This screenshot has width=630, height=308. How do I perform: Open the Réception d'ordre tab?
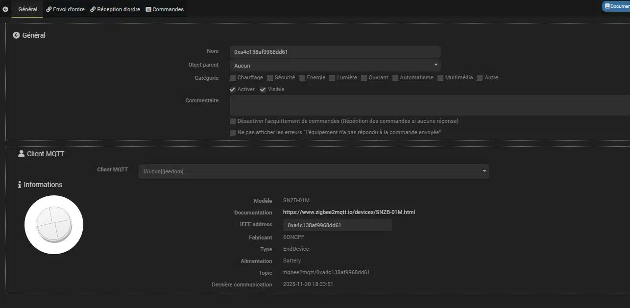(115, 9)
